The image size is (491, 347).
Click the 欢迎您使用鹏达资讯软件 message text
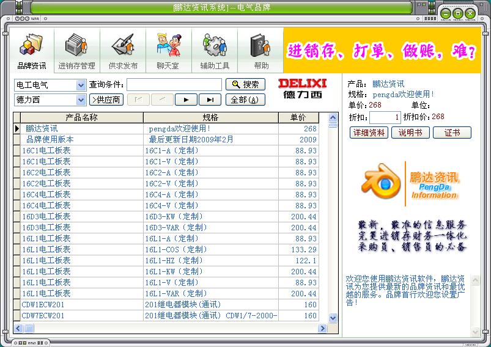[405, 290]
